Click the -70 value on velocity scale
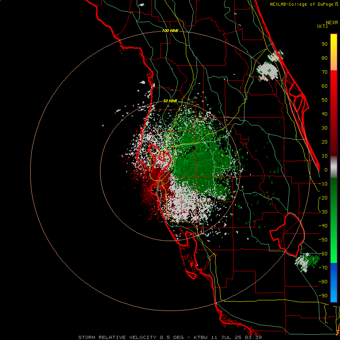Viewport: 340px width, 340px height. tap(323, 268)
